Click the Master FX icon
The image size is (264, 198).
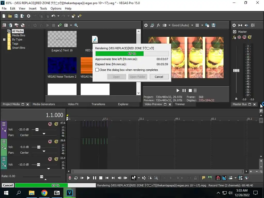point(234,37)
